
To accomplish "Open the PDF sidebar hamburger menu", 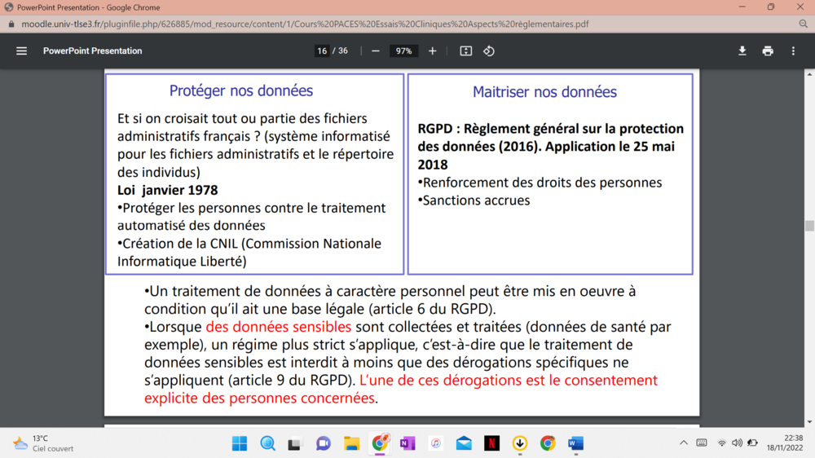I will 22,51.
